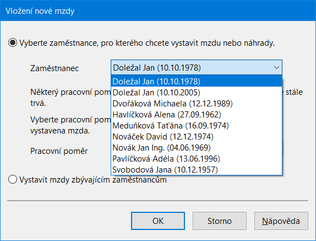Click the 'Vložení nové mzdy' title bar

(158, 10)
